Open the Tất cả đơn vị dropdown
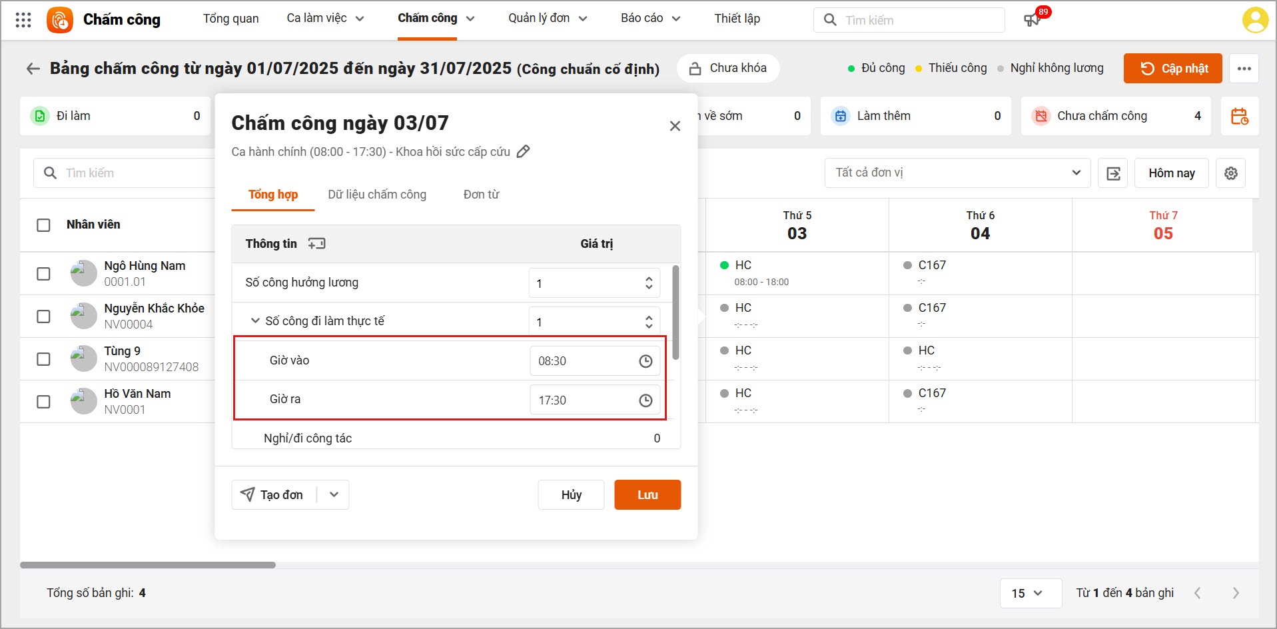Screen dimensions: 1277x629 click(957, 173)
